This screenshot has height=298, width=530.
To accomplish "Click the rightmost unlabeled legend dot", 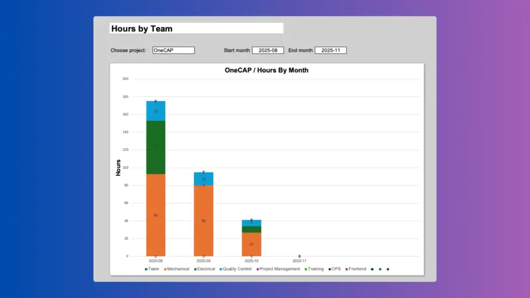I will coord(388,269).
